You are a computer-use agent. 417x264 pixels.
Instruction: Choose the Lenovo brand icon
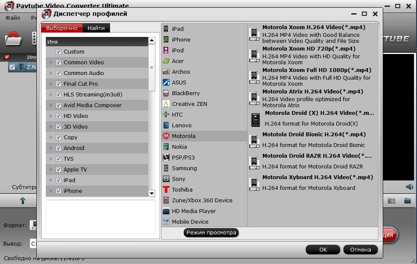pos(166,125)
